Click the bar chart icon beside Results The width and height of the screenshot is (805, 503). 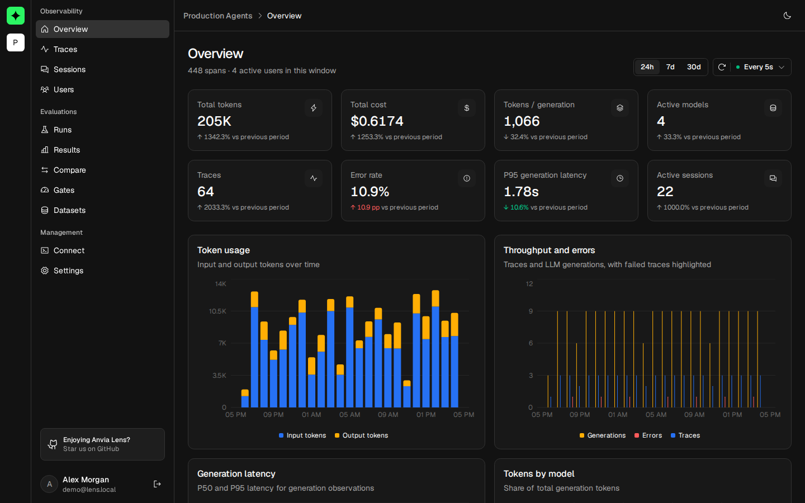click(x=45, y=150)
